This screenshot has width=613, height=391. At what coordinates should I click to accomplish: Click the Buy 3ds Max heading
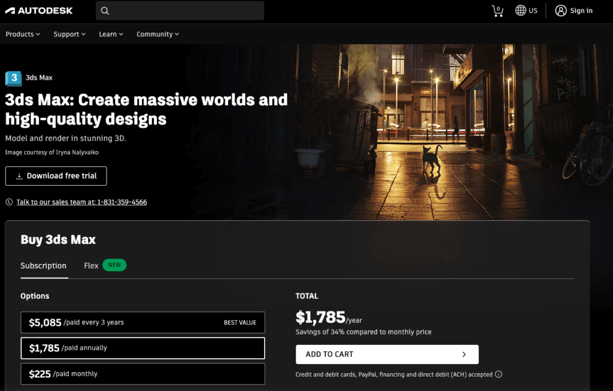[x=58, y=240]
